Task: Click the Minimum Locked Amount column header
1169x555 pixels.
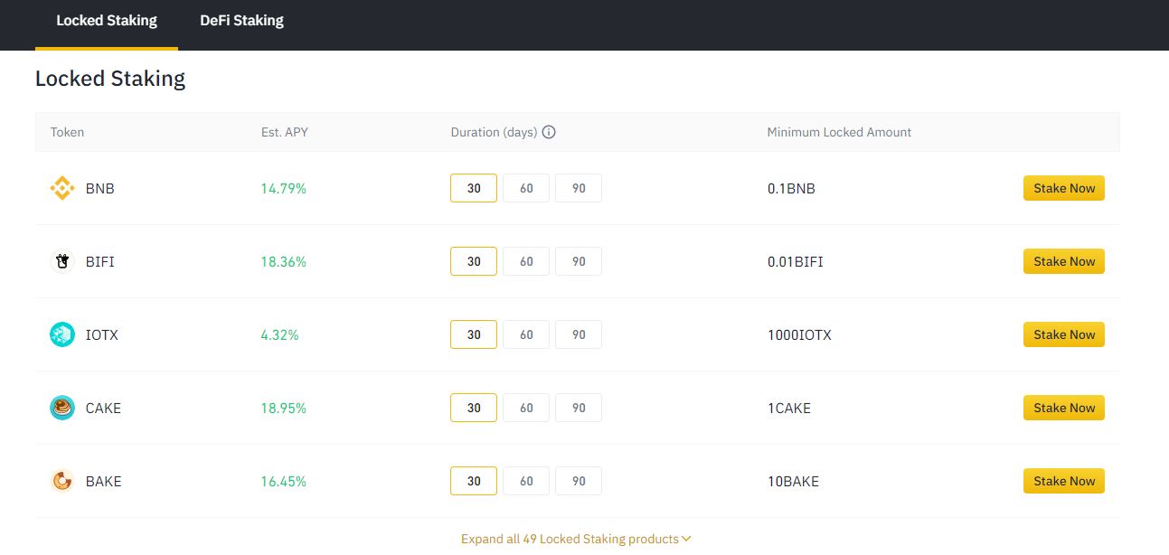Action: point(839,132)
